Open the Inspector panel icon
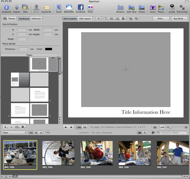This screenshot has height=179, width=190. [x=7, y=7]
